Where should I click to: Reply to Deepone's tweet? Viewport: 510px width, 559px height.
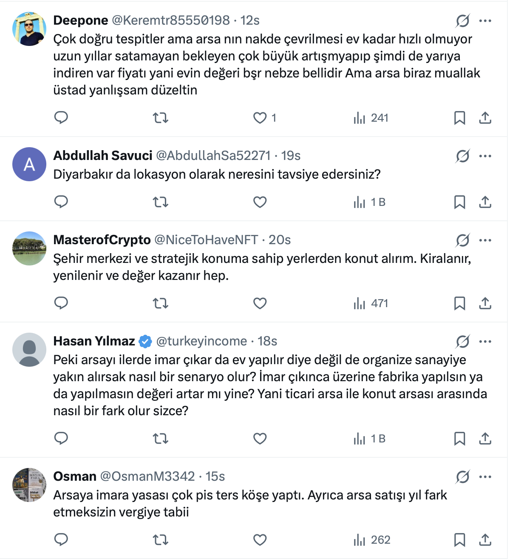pyautogui.click(x=61, y=117)
